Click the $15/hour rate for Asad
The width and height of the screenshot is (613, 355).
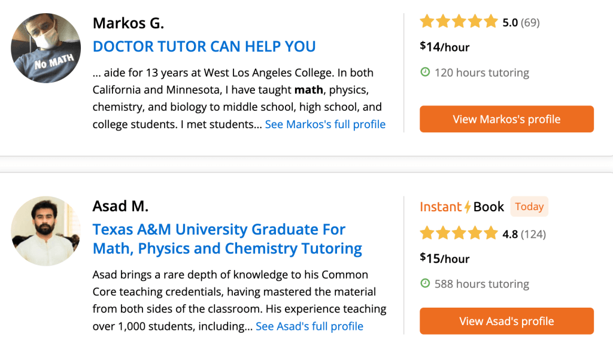click(445, 259)
